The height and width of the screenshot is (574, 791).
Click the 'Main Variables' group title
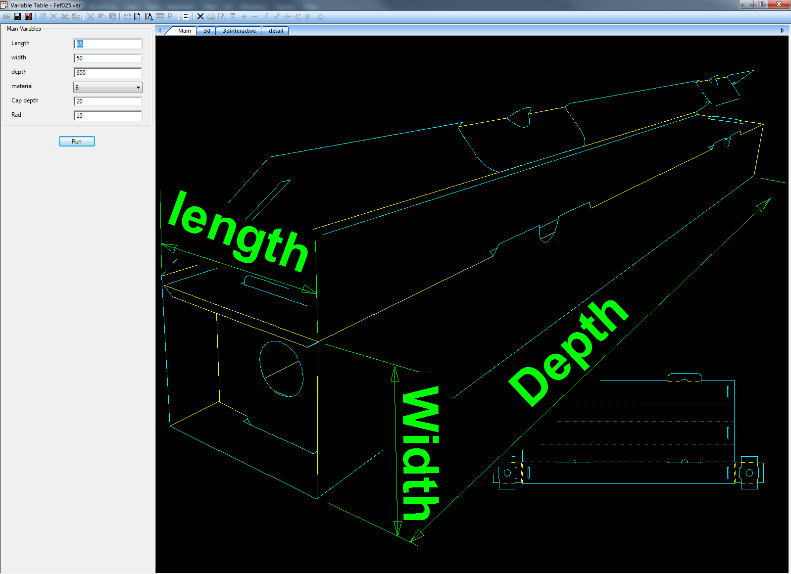[24, 29]
